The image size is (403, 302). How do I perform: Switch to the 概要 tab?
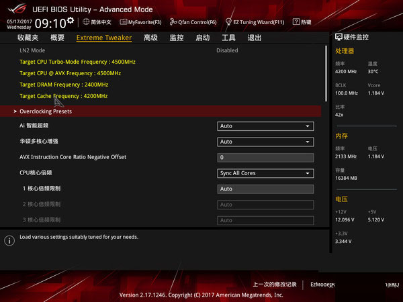coord(57,38)
